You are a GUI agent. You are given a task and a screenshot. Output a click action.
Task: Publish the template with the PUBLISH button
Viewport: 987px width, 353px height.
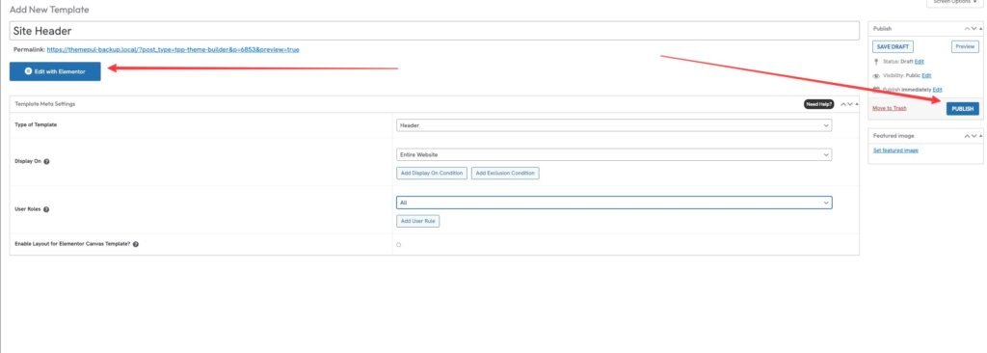pyautogui.click(x=963, y=108)
